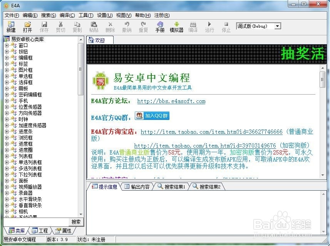Image resolution: width=330 pixels, height=246 pixels.
Task: Expand the 标签 tree node
Action: tap(7, 64)
